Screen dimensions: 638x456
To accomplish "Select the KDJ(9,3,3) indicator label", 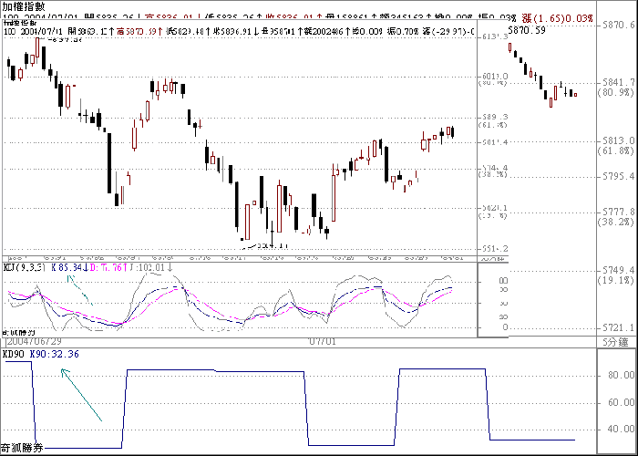I will tap(25, 267).
